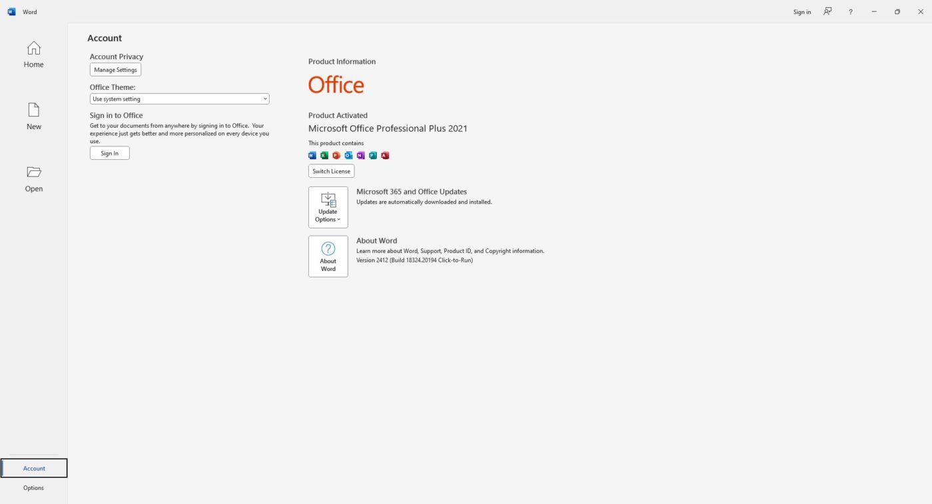This screenshot has width=932, height=504.
Task: Open the About Word button
Action: point(328,256)
